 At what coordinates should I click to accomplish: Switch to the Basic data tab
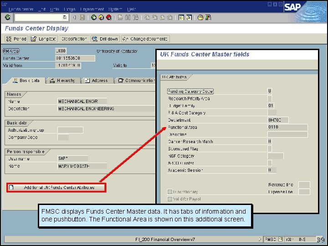26,81
